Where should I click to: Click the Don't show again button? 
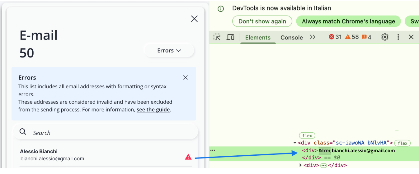[262, 21]
